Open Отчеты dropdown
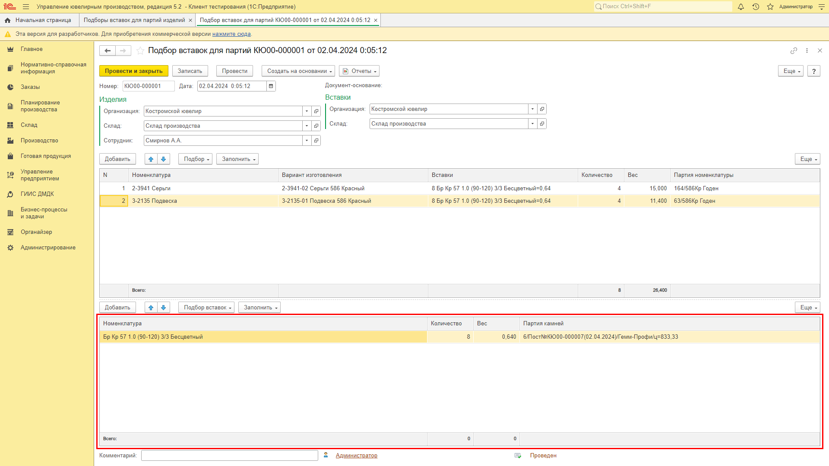 [359, 71]
